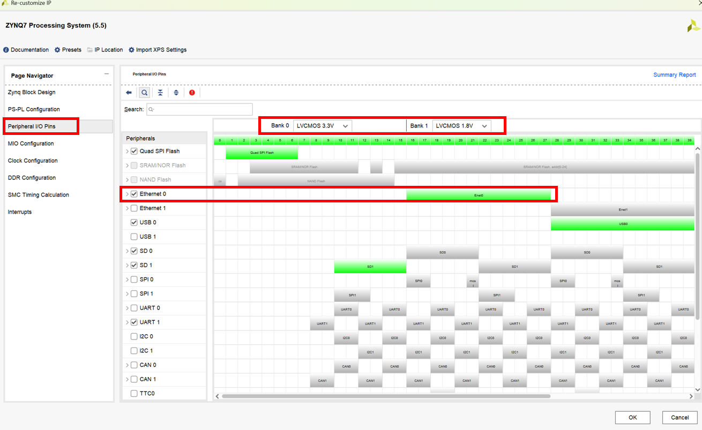This screenshot has width=702, height=430.
Task: Click the green Quad SPI Flash pin block
Action: point(262,153)
